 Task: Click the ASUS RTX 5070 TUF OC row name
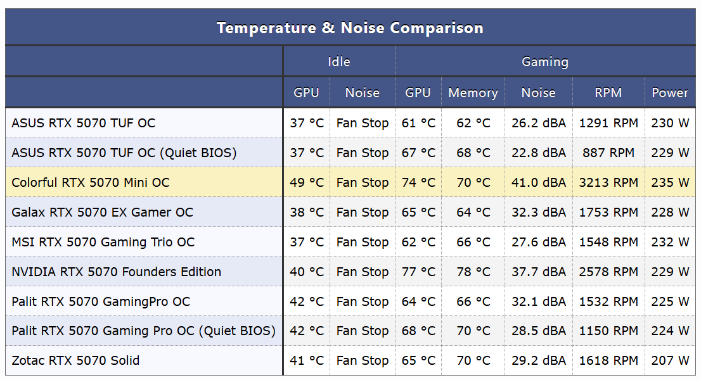(83, 123)
